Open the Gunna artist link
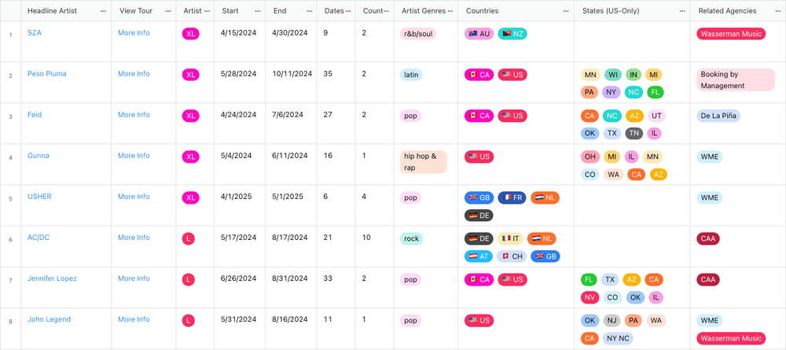Screen dimensions: 786x350 pos(38,156)
